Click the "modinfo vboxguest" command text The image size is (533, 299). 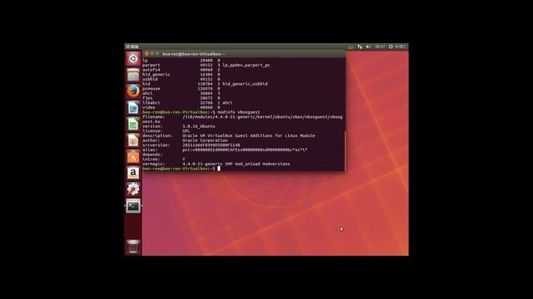point(238,112)
